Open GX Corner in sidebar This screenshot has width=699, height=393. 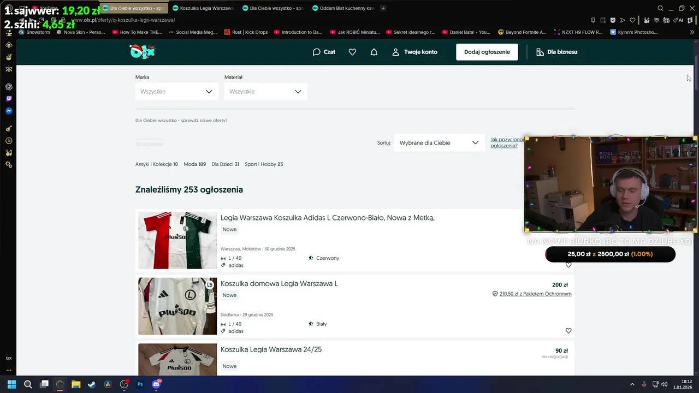click(x=9, y=358)
